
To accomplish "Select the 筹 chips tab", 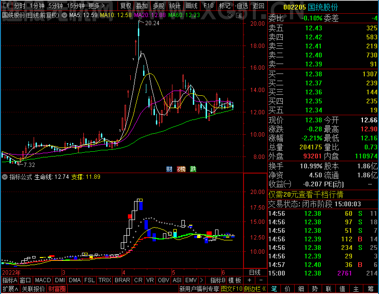I will 371,289.
